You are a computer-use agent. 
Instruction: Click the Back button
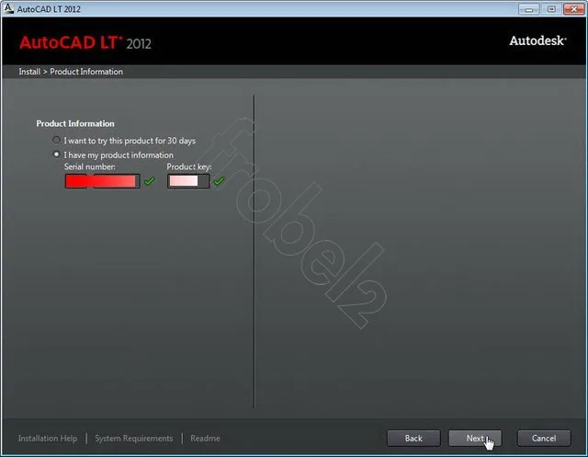point(413,439)
